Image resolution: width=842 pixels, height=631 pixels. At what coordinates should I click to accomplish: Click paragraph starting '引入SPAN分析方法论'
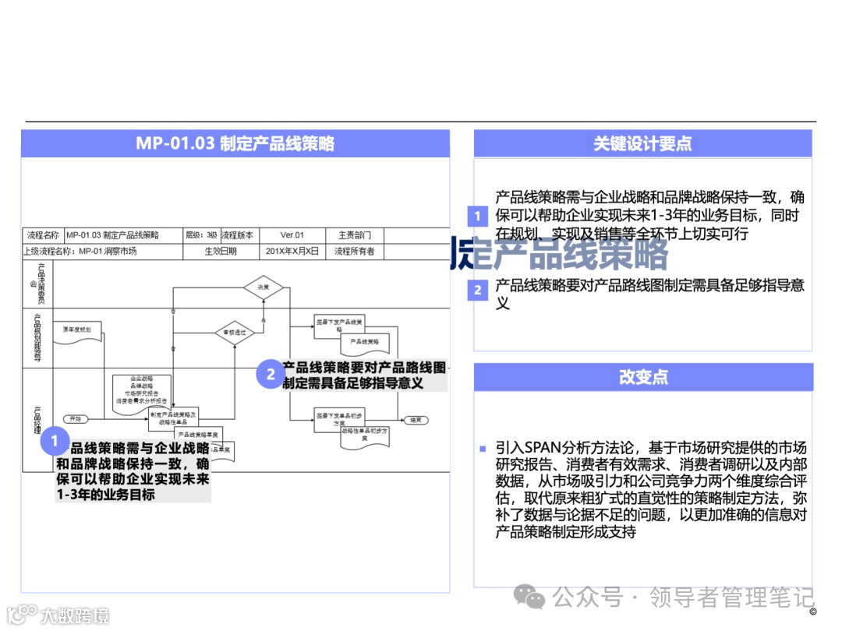tap(651, 489)
